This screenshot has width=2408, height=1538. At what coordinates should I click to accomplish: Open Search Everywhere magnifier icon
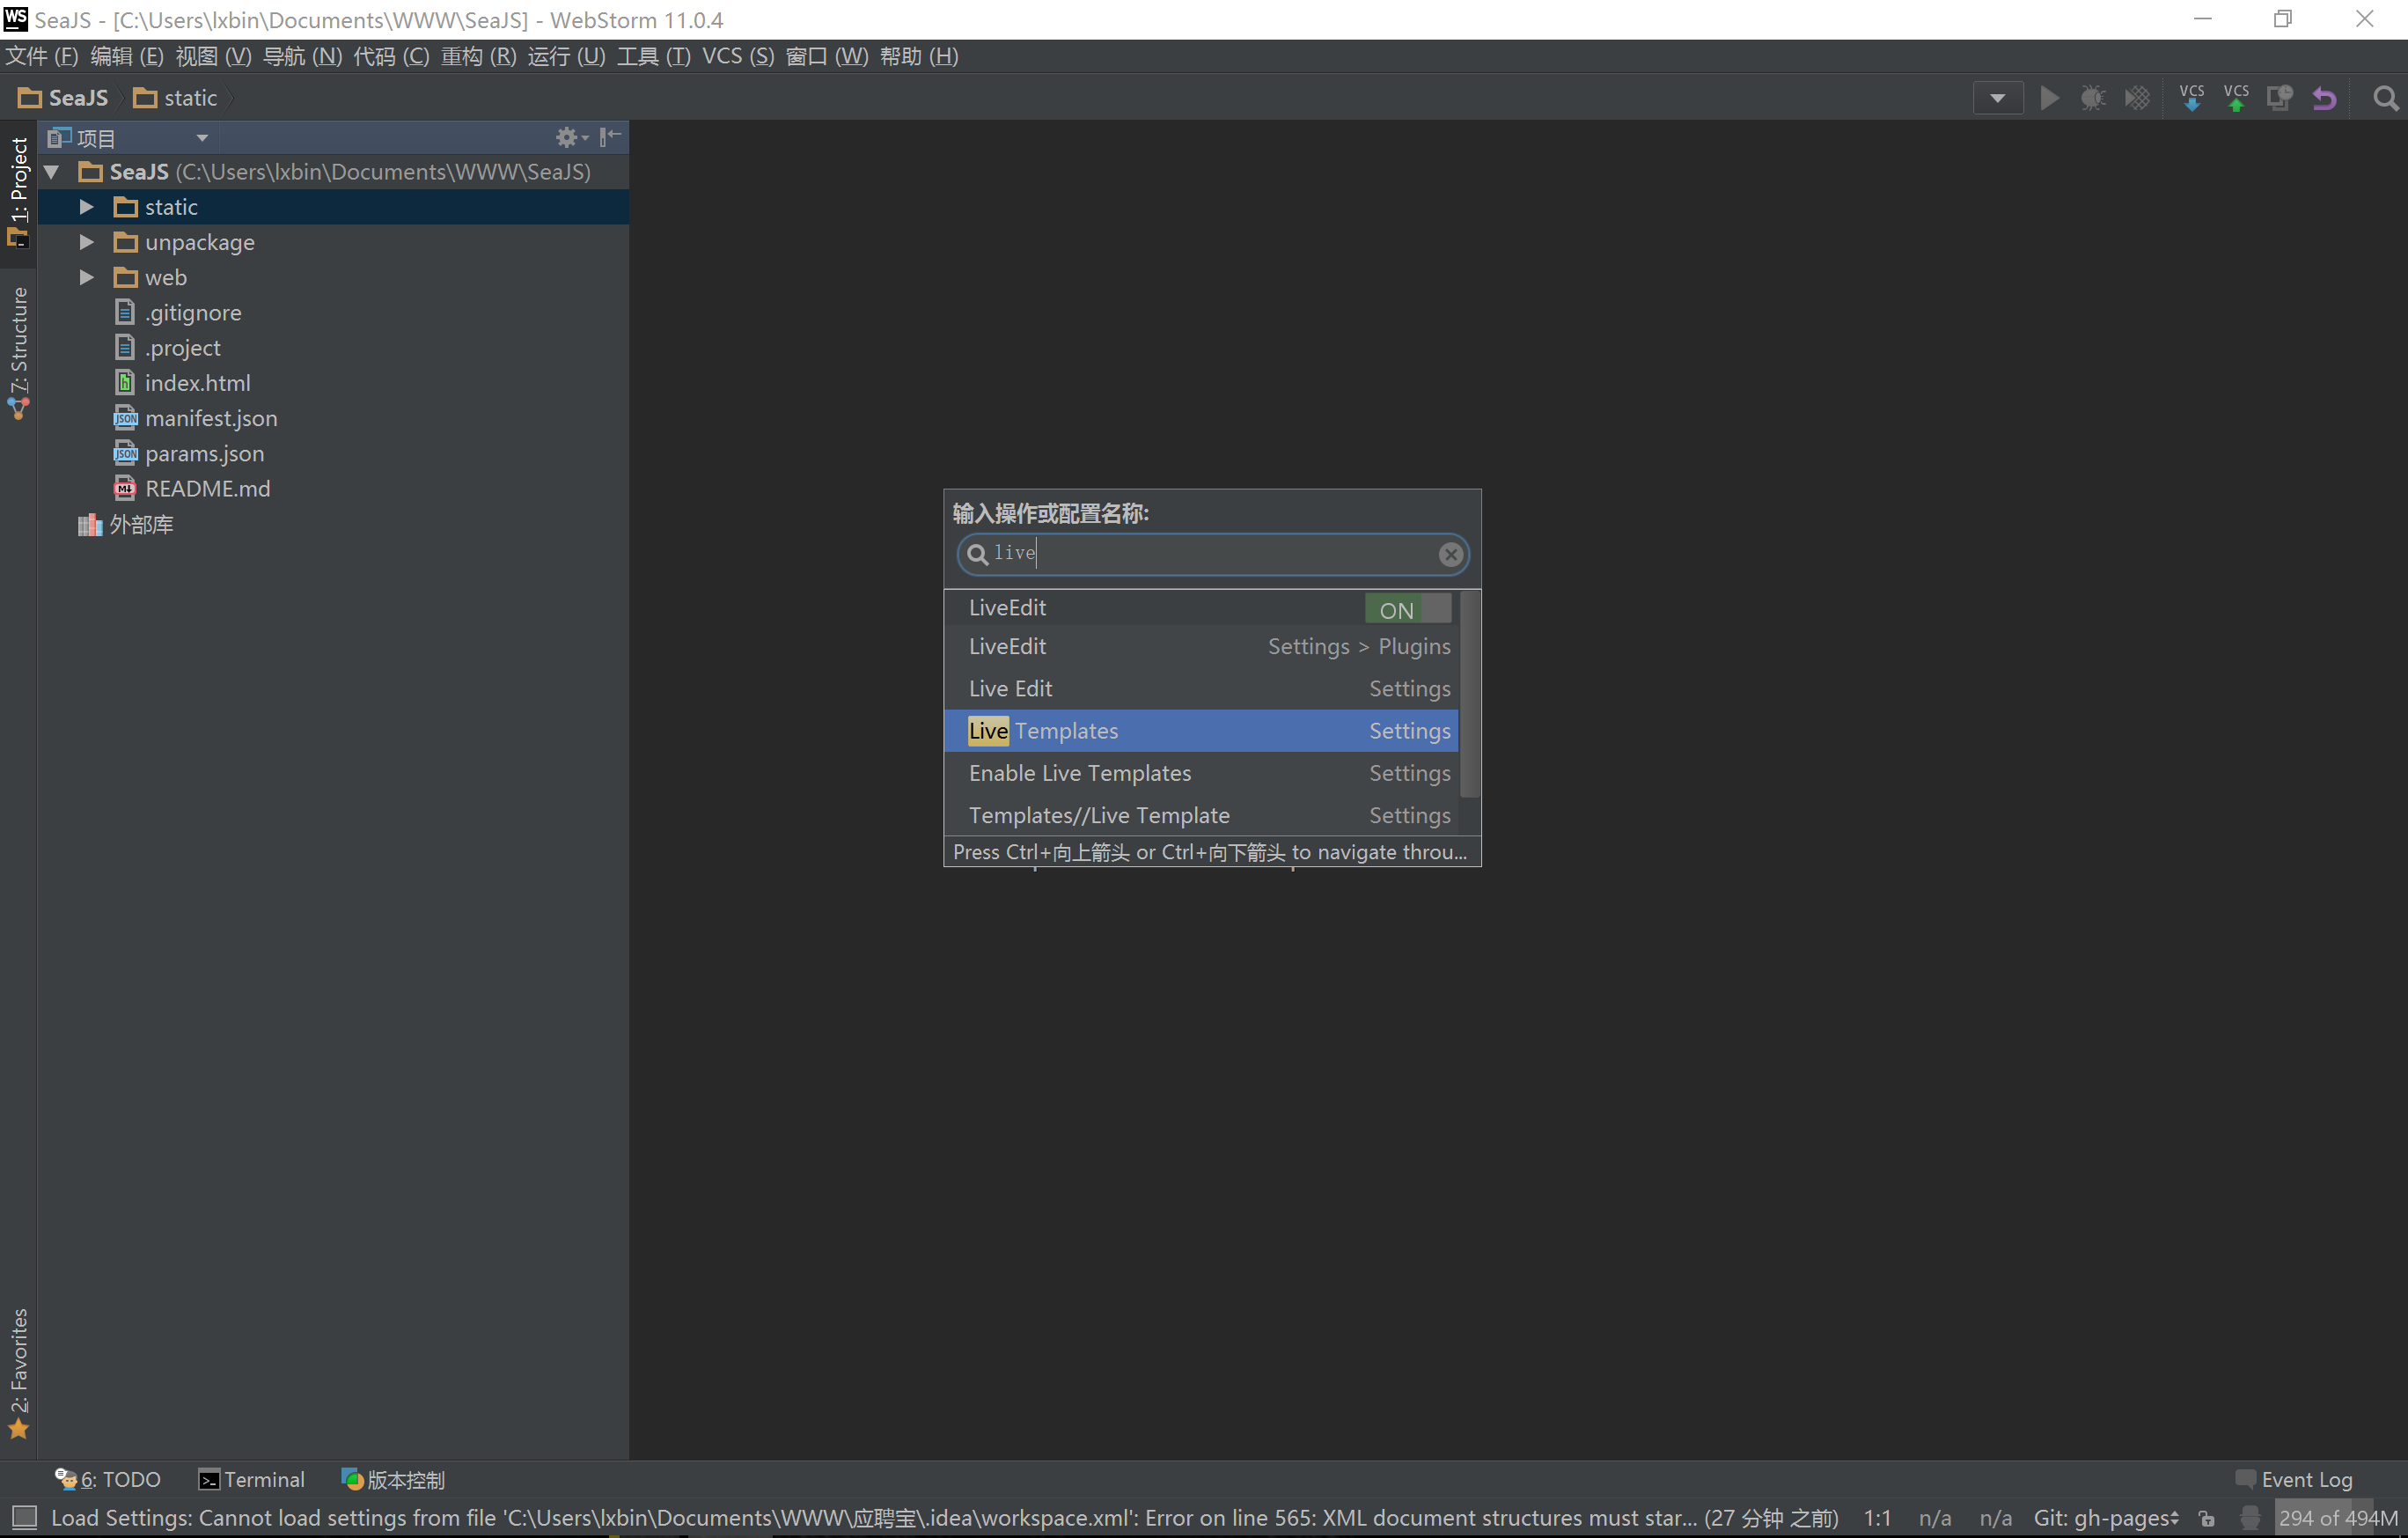[x=2386, y=98]
